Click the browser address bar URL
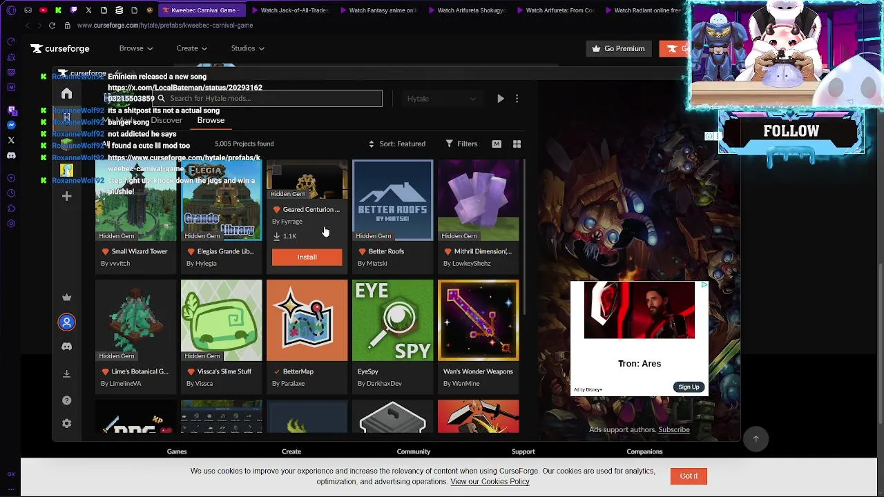The image size is (884, 497). pos(165,26)
